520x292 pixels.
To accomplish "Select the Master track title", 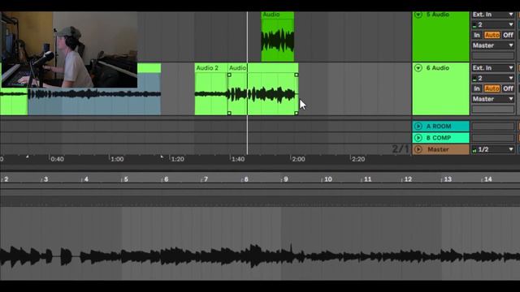I will click(438, 149).
